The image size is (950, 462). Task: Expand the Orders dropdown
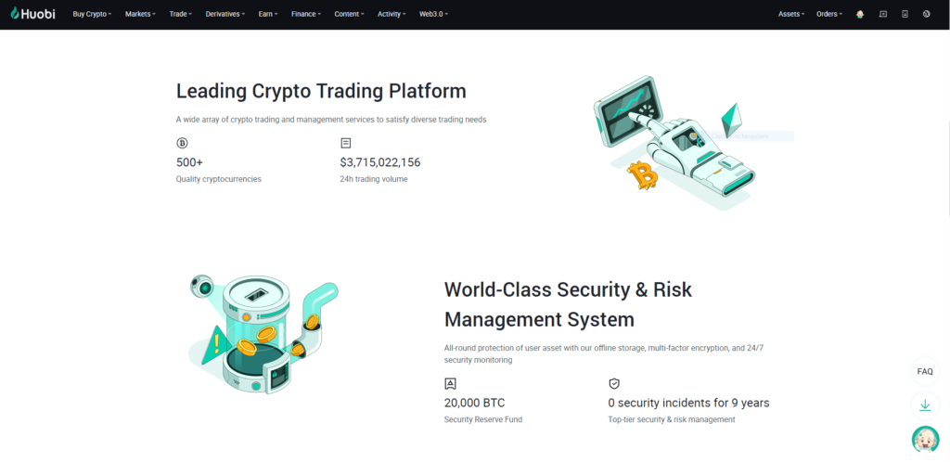[829, 14]
